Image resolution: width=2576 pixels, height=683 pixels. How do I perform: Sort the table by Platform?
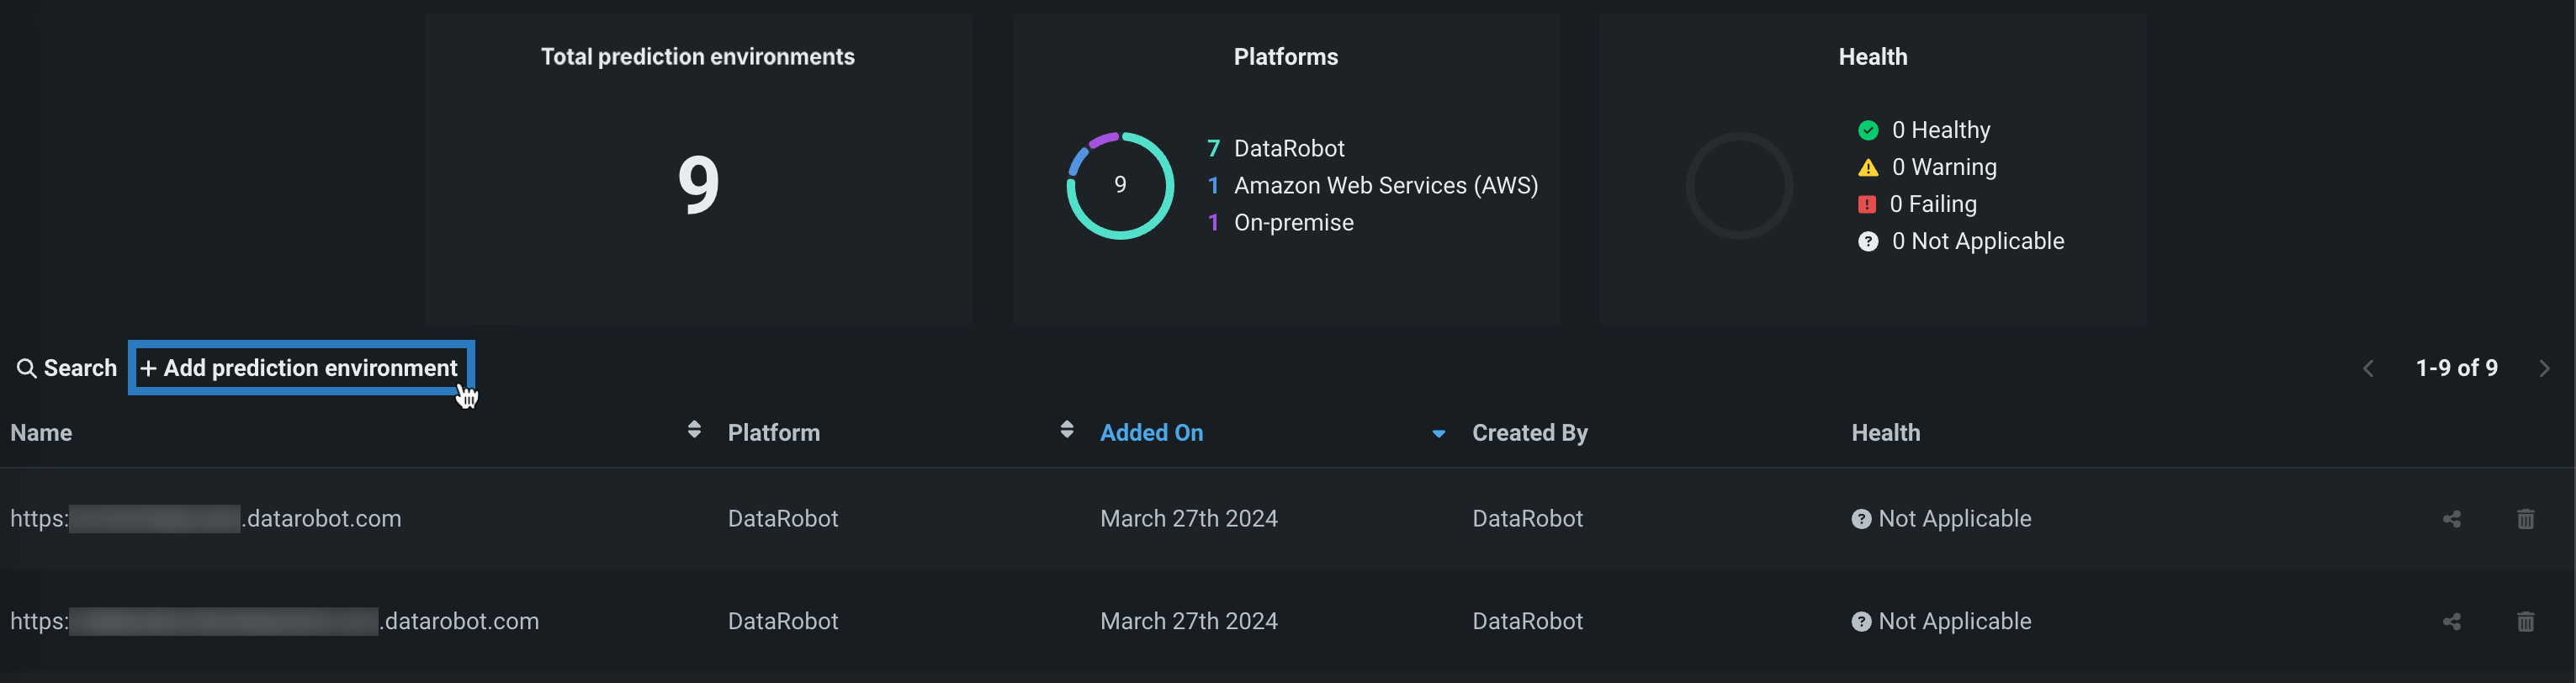[x=1066, y=430]
